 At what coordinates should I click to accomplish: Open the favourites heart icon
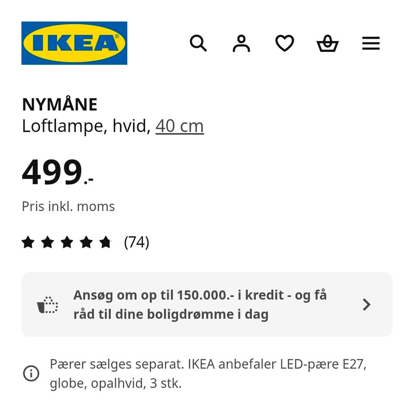[285, 43]
